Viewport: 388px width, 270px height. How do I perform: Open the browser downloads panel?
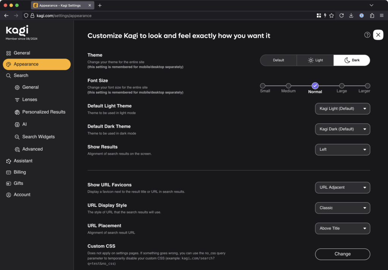tap(351, 16)
